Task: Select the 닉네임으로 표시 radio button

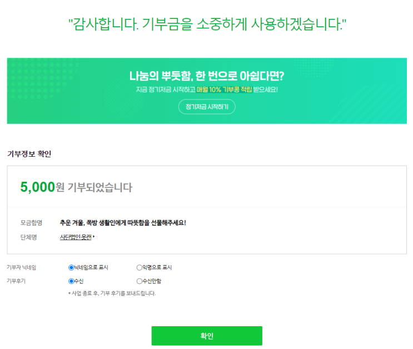Action: click(71, 267)
